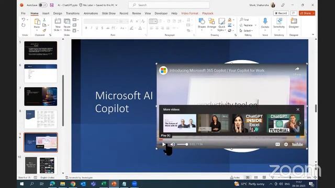Mute the video with the speaker icon
The width and height of the screenshot is (335, 188).
click(x=173, y=144)
